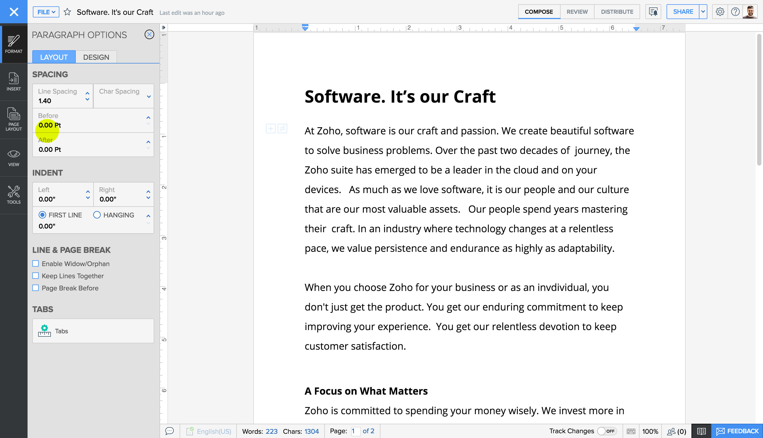Viewport: 763px width, 438px height.
Task: Enable Widow/Orphan line break option
Action: (35, 263)
